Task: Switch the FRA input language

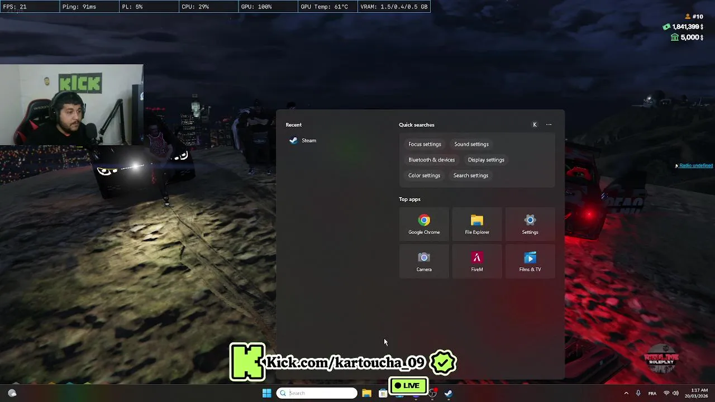Action: pos(652,393)
